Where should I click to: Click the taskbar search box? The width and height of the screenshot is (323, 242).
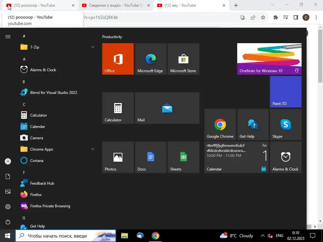[x=66, y=236]
